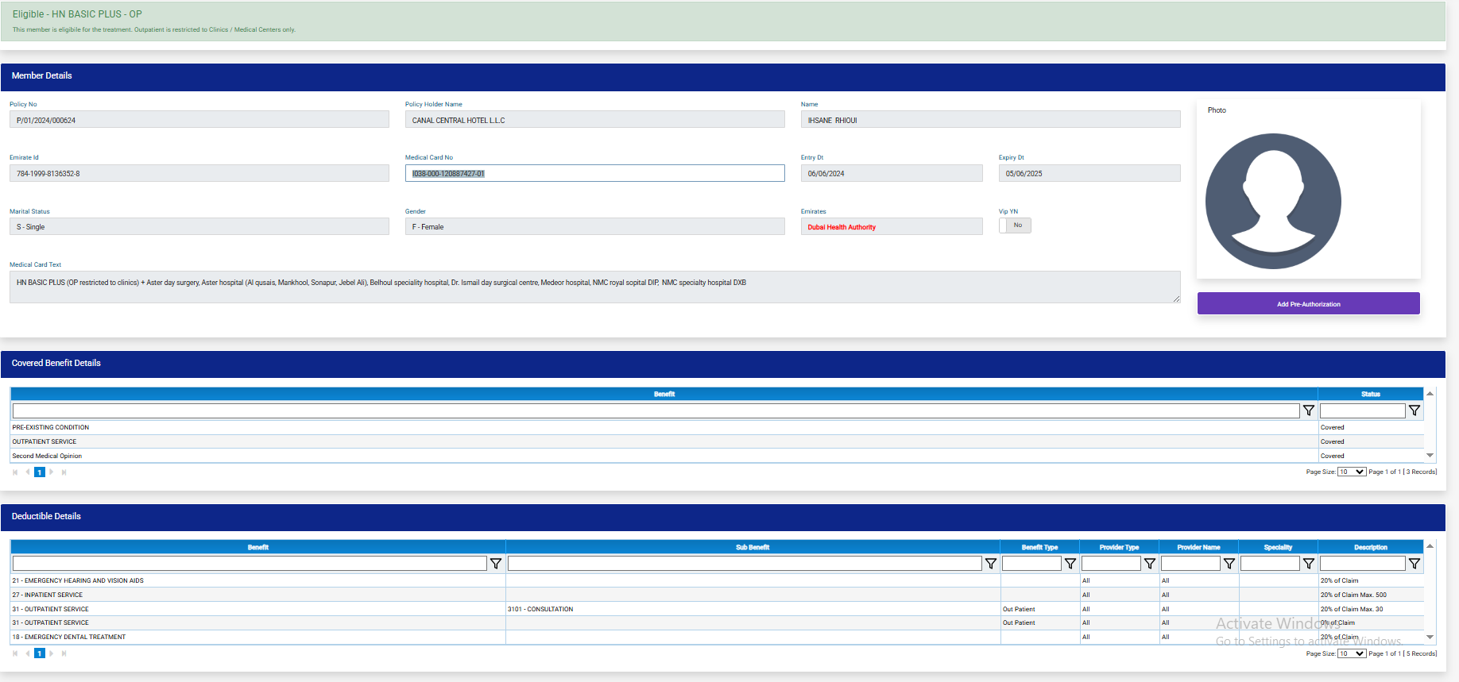Select page 1 in Covered Benefit pager
The width and height of the screenshot is (1459, 682).
(40, 472)
